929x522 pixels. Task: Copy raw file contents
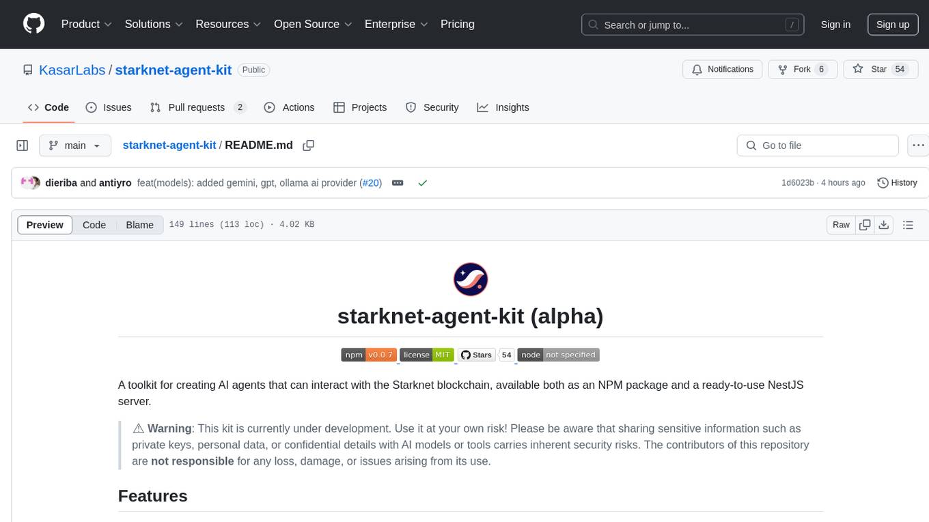(865, 225)
